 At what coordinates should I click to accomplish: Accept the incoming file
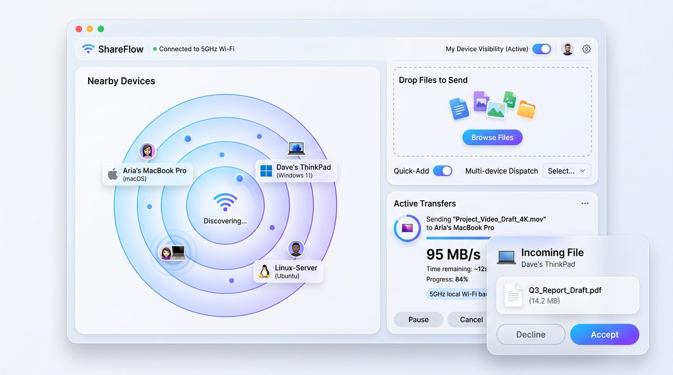coord(605,335)
